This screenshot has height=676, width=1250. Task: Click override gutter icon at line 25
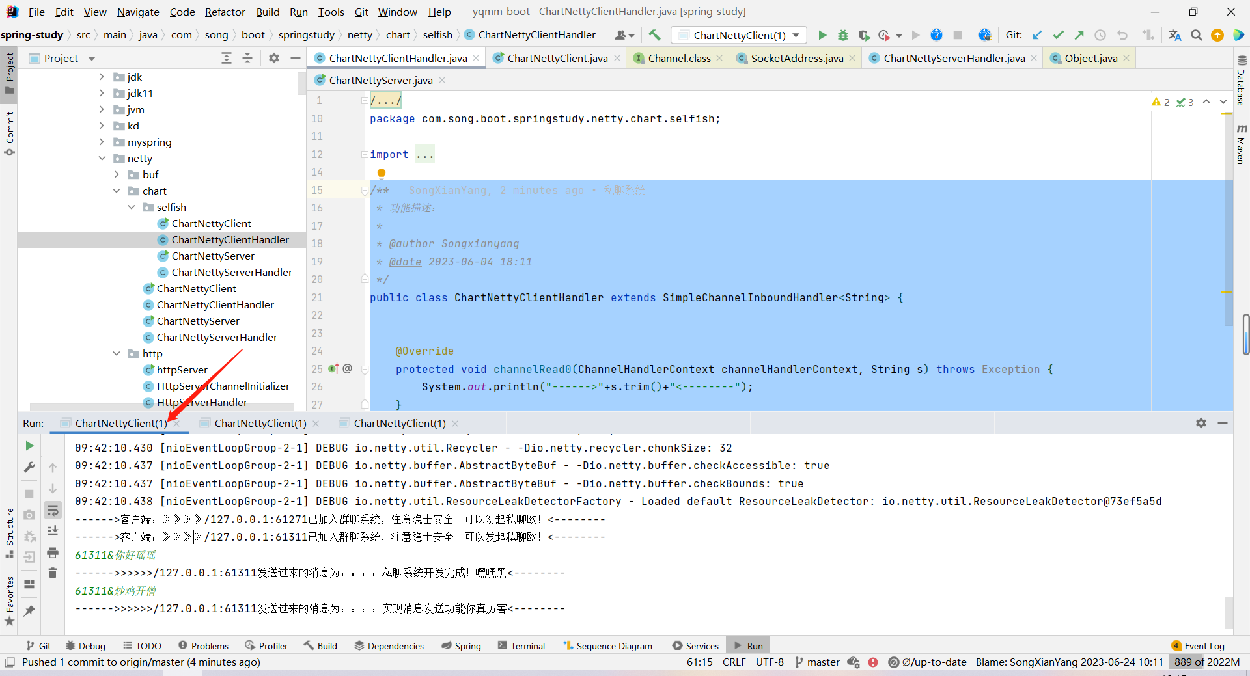tap(334, 369)
